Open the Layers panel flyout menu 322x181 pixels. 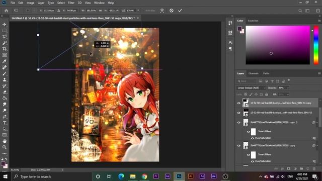coord(319,73)
